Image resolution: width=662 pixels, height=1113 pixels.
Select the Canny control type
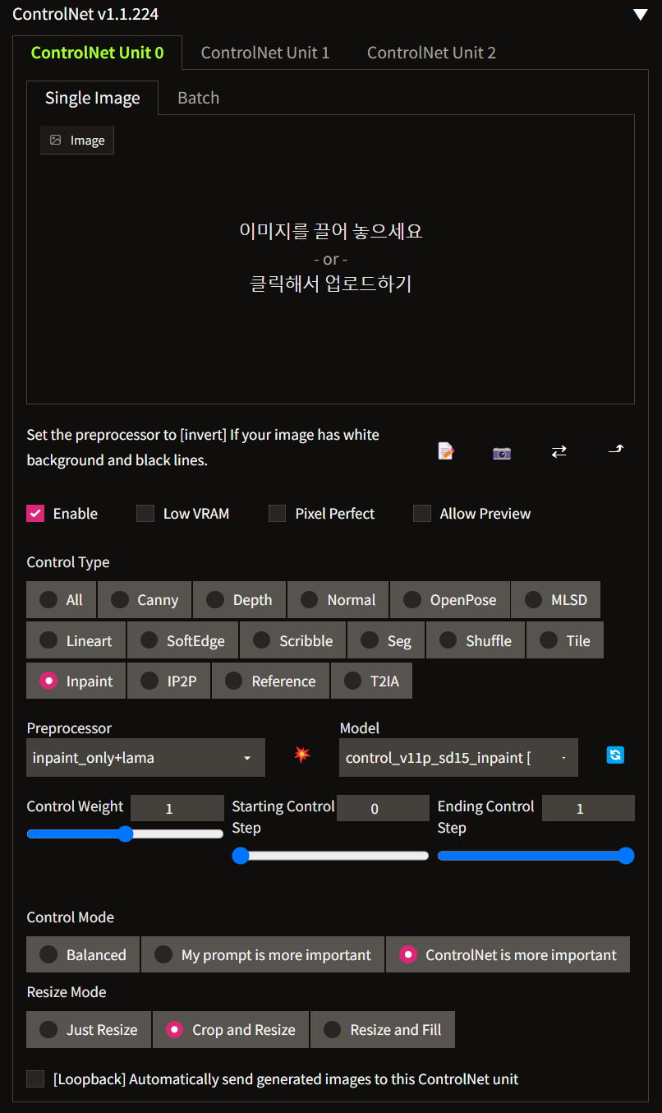pos(145,600)
